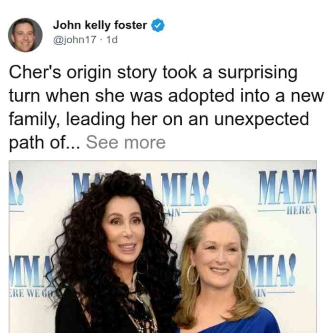Open John kelly foster's profile picture
The image size is (333, 333).
[25, 35]
